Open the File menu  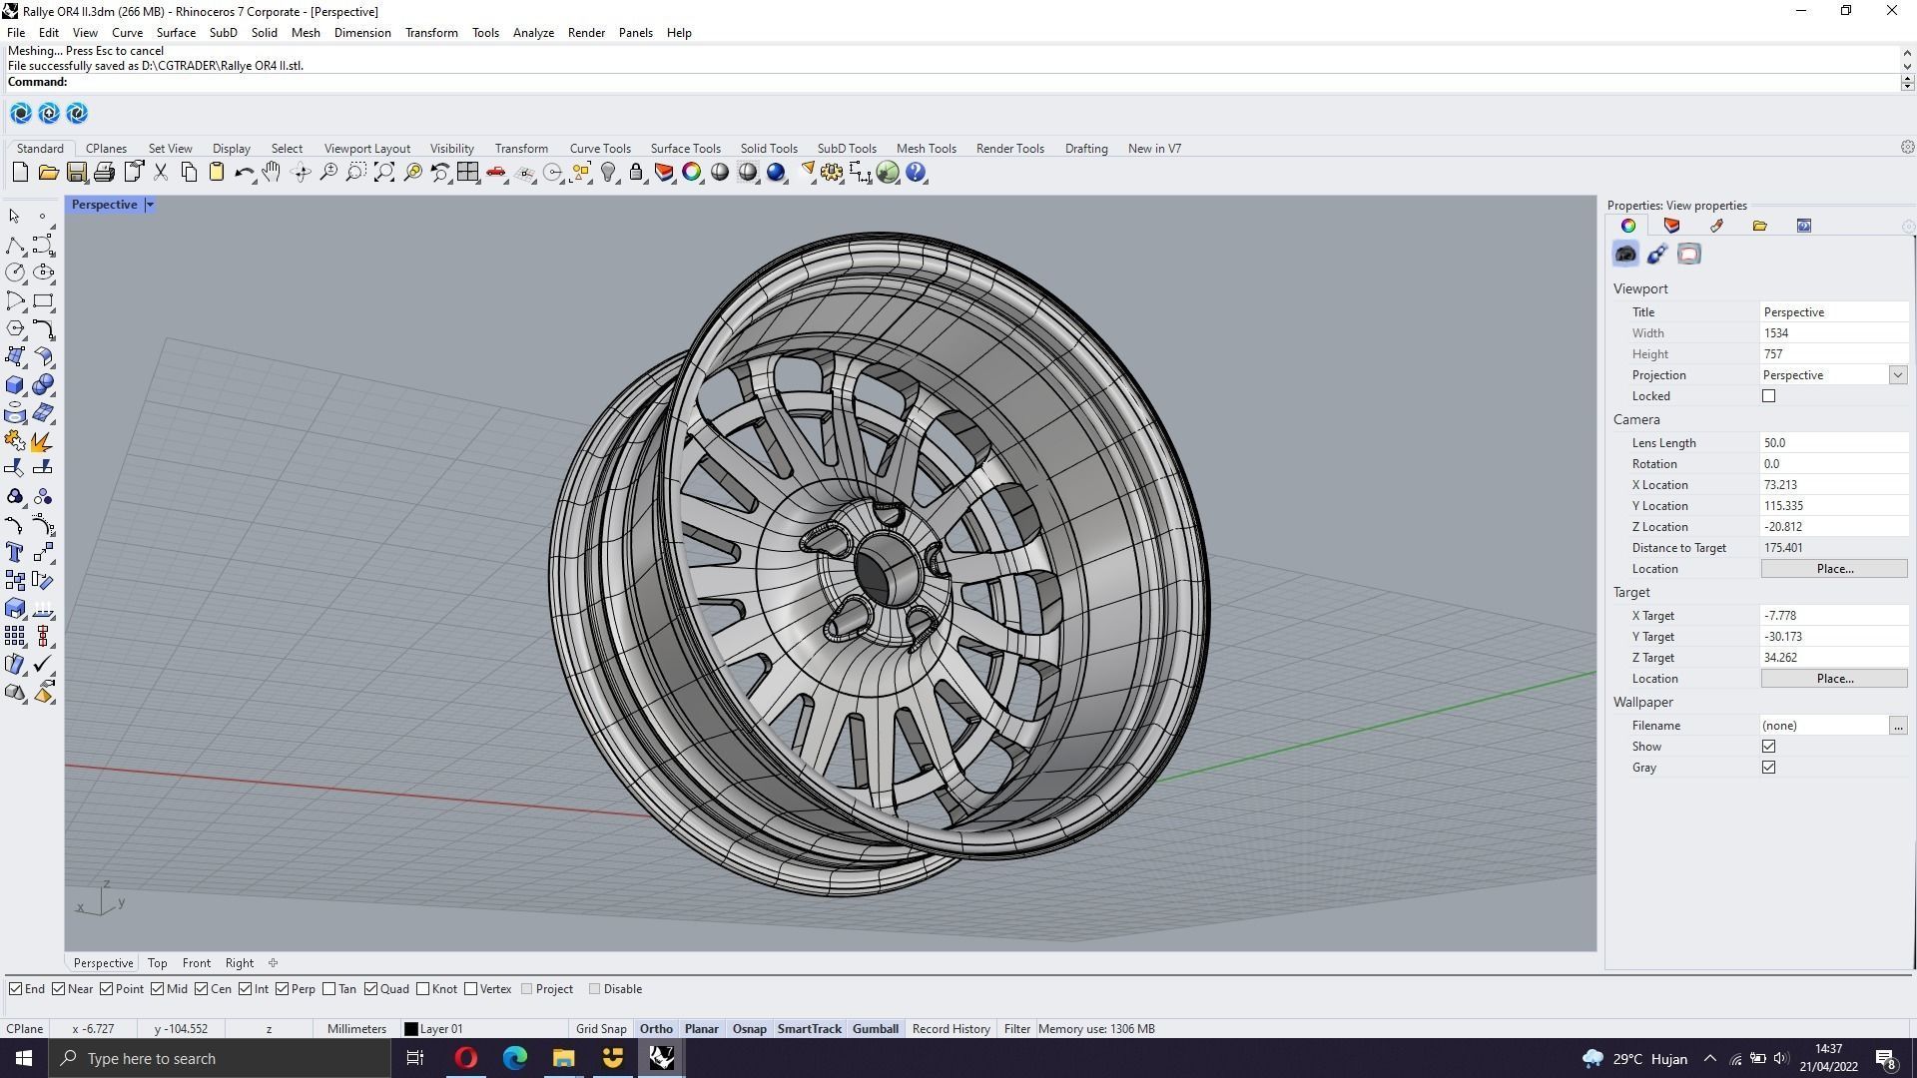pos(16,33)
